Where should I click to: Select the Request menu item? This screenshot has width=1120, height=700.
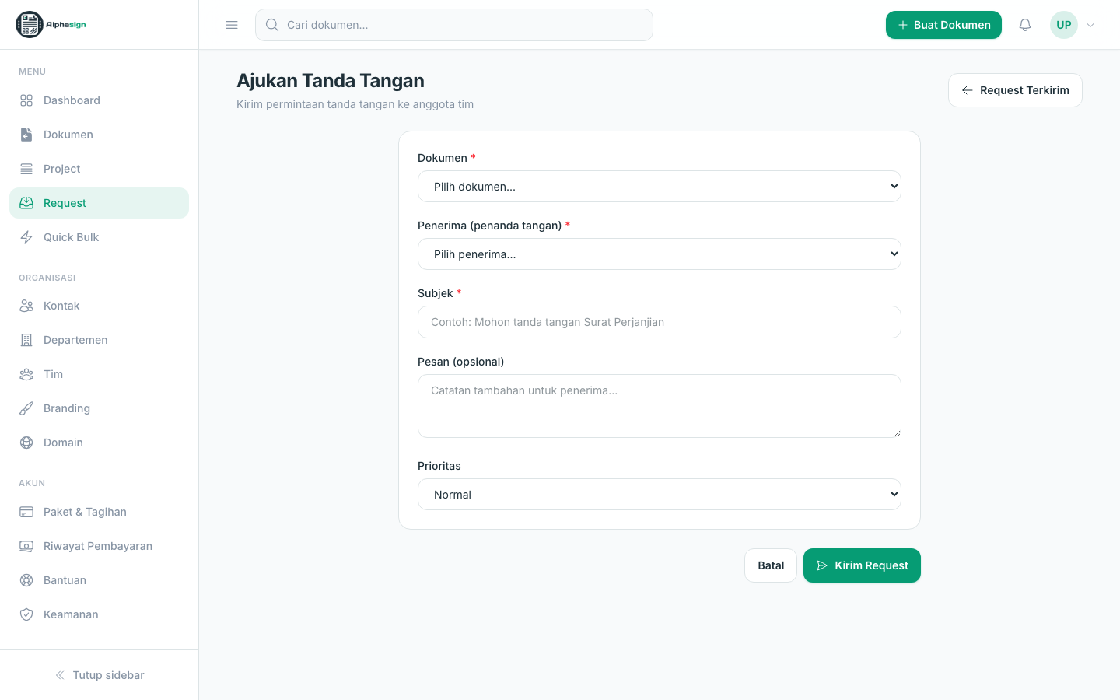[99, 203]
